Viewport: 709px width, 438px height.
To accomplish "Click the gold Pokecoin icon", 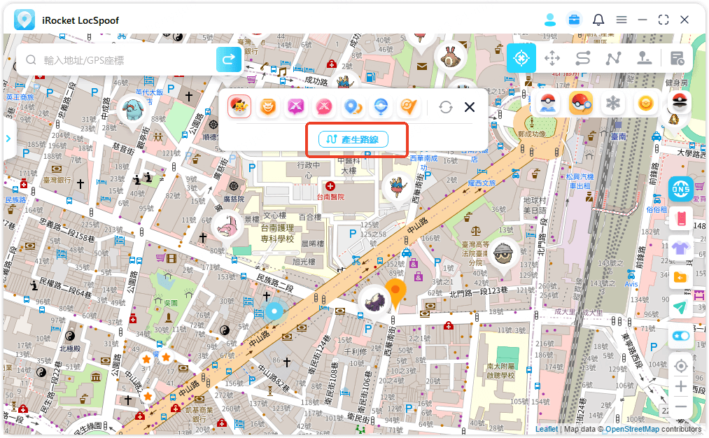I will tap(646, 104).
